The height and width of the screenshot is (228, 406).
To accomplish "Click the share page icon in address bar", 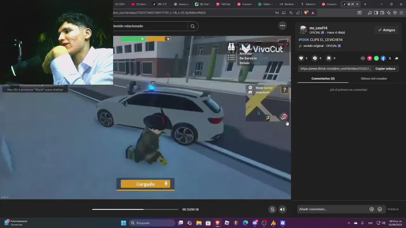I will pyautogui.click(x=298, y=13).
